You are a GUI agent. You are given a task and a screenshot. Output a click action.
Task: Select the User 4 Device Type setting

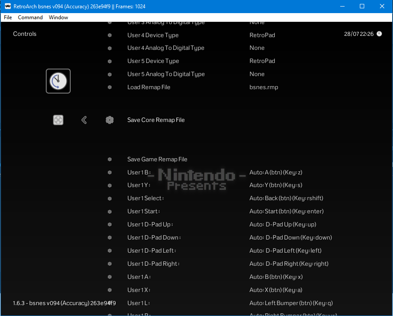click(x=153, y=35)
